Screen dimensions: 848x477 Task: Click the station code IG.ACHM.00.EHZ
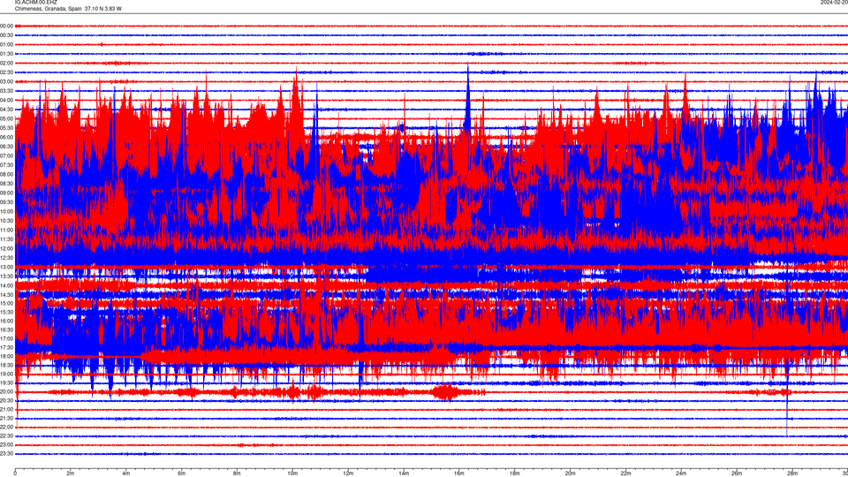pyautogui.click(x=35, y=2)
